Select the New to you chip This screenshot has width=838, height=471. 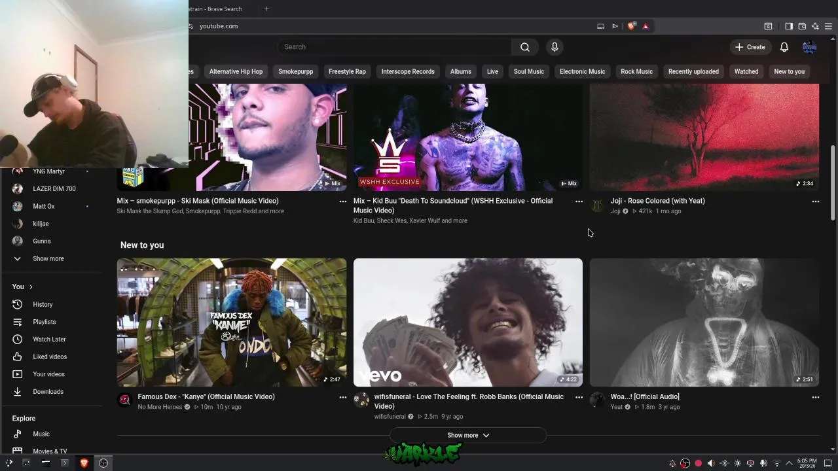pos(789,71)
